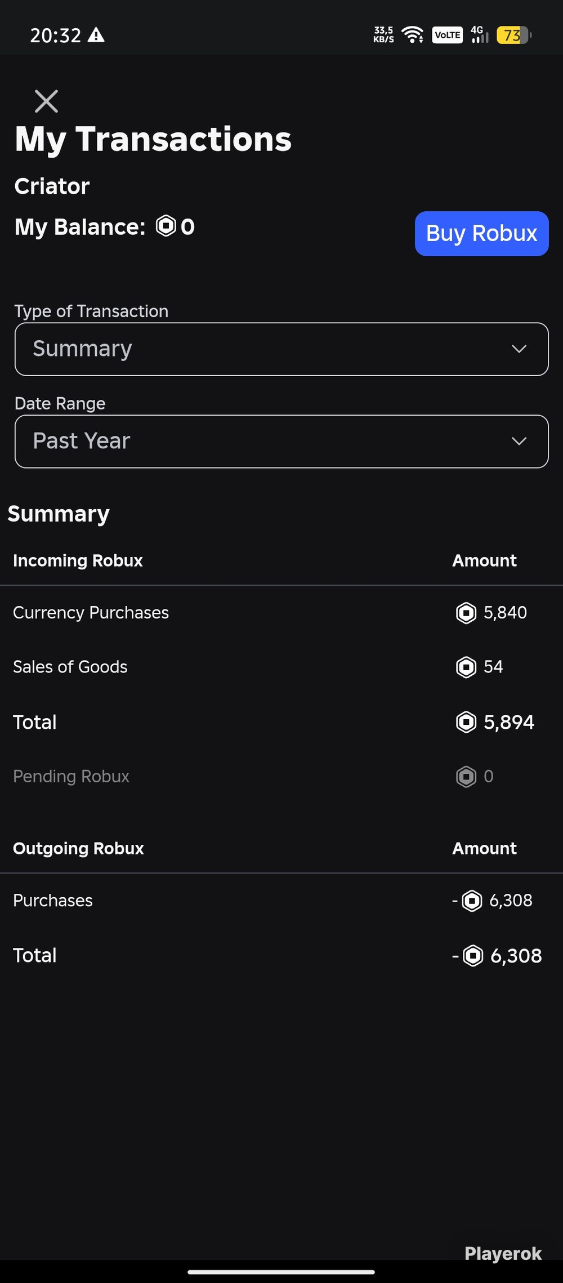This screenshot has height=1283, width=563.
Task: Tap the greyed Robux icon for Pending Robux
Action: (x=466, y=777)
